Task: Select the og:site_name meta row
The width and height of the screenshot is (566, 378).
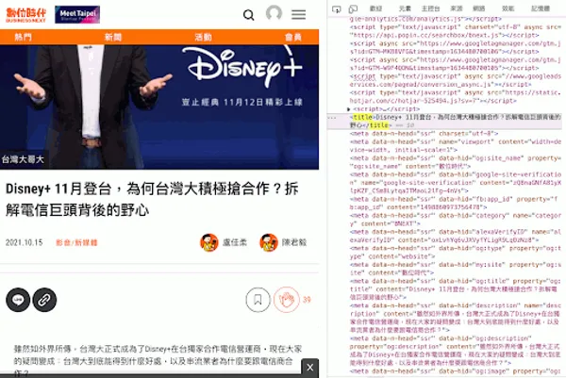Action: 456,162
